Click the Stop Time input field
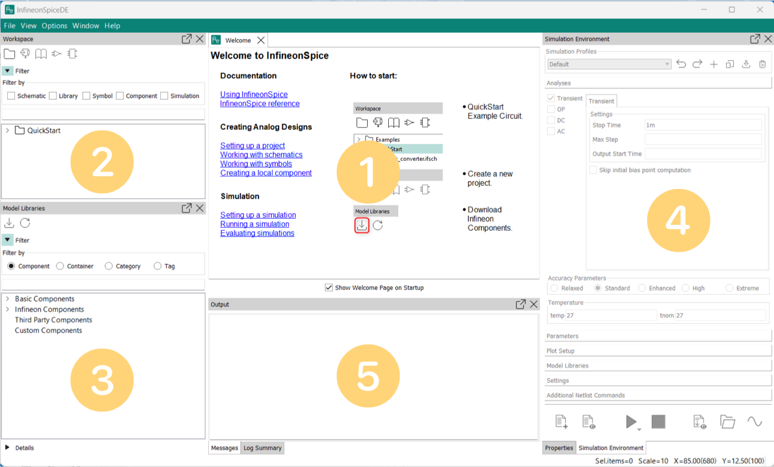Image resolution: width=774 pixels, height=467 pixels. coord(702,125)
